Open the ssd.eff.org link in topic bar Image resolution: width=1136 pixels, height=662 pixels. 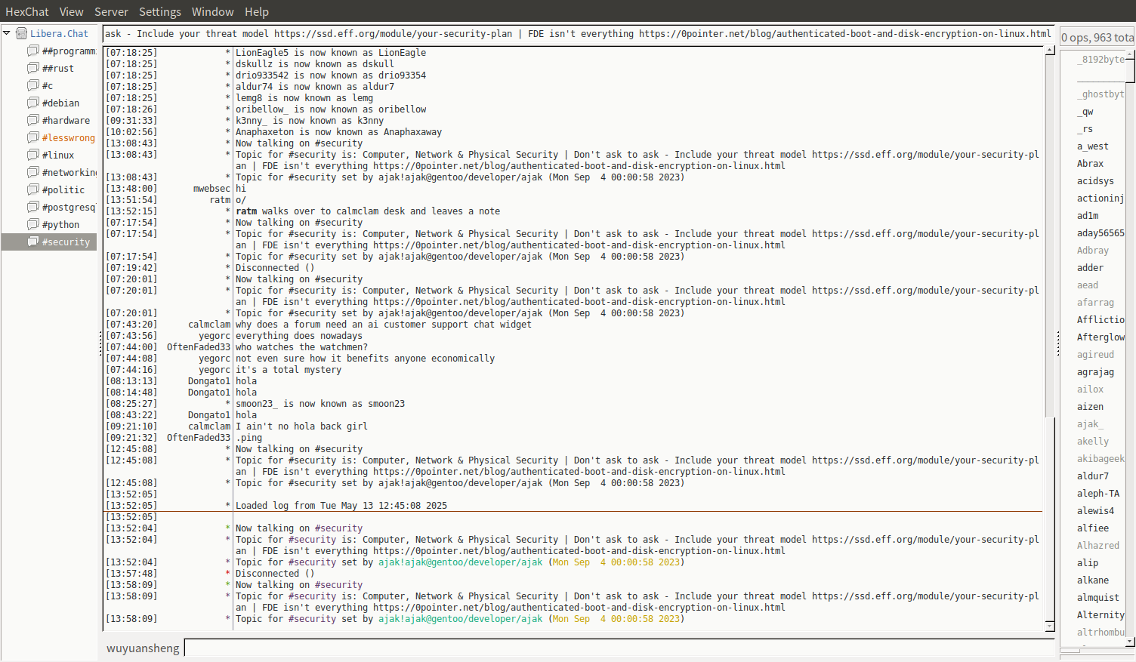[x=393, y=33]
